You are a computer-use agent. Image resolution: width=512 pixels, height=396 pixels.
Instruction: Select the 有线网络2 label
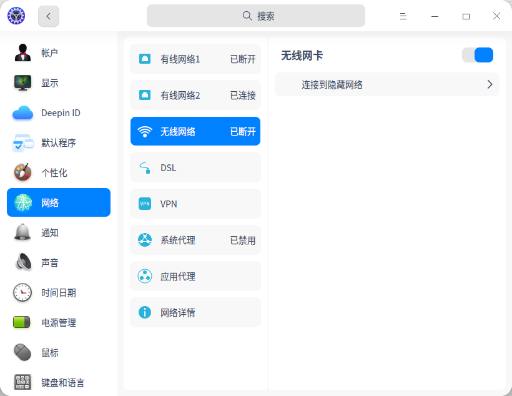[x=180, y=96]
